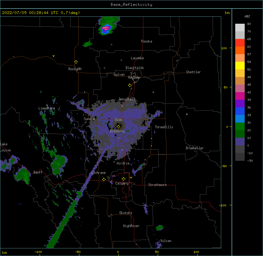Click the white plus marker north of Drumheller
Viewport: 263px width, 256px height.
[x=187, y=114]
